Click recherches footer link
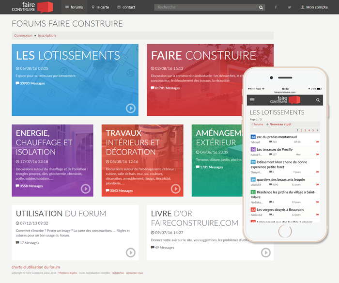Screen dimensions: 339x283 coord(118,273)
